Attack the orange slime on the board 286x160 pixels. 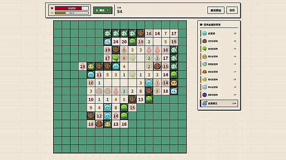pyautogui.click(x=174, y=83)
